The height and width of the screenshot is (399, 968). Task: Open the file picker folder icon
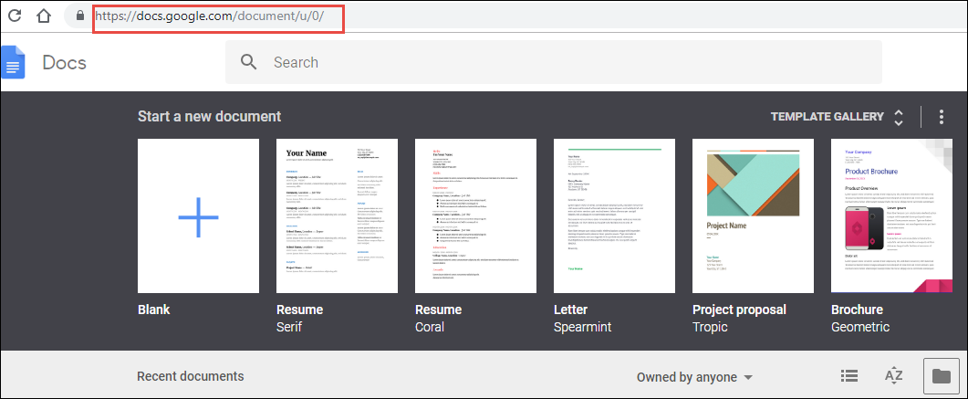coord(941,376)
